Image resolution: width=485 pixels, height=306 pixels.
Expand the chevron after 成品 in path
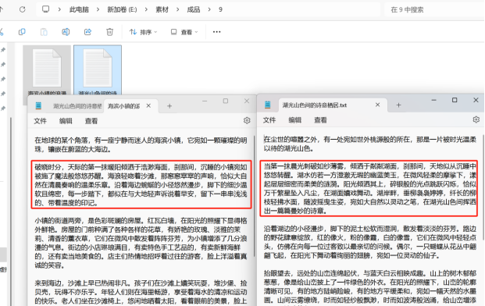[209, 9]
